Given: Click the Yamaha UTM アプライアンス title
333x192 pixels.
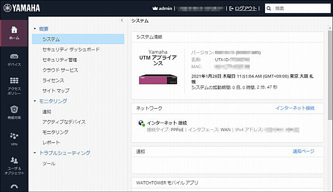Looking at the screenshot, I should point(158,58).
